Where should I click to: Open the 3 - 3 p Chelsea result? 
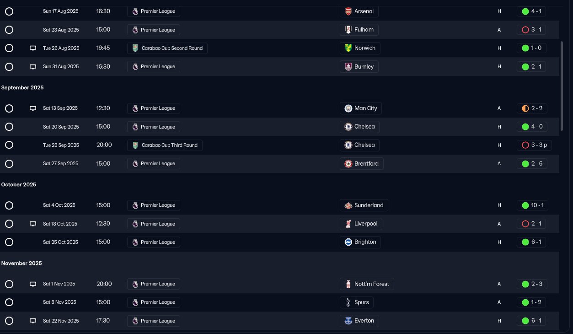(x=534, y=145)
